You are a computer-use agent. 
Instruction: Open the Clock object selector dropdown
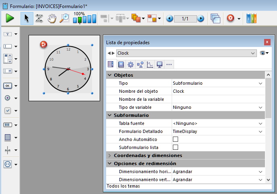click(252, 53)
